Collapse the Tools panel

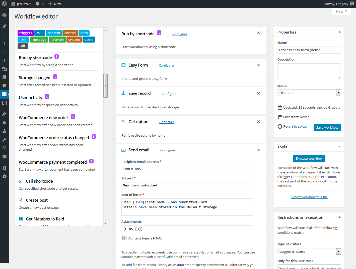coord(339,147)
